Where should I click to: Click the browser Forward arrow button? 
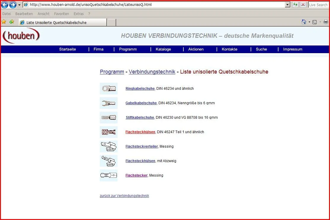13,5
